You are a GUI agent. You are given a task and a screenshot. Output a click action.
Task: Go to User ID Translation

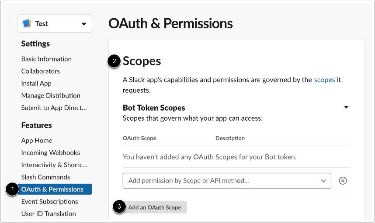pyautogui.click(x=49, y=213)
